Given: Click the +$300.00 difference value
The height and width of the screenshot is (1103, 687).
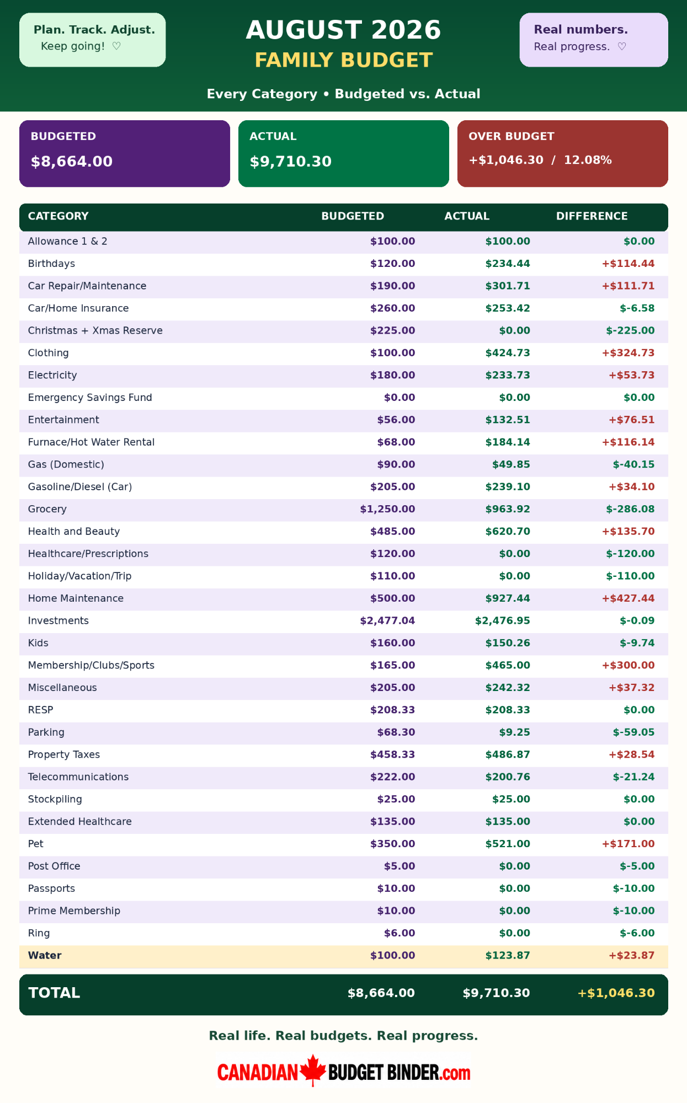Looking at the screenshot, I should (628, 665).
